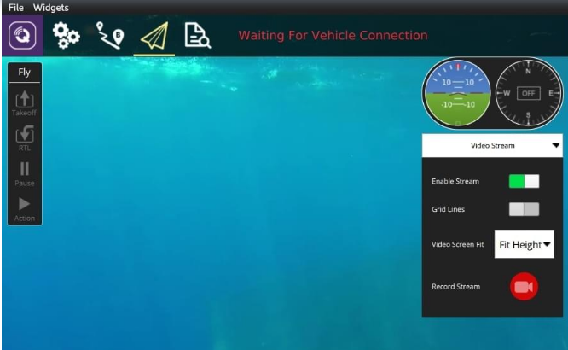Click the QGroundControl application logo icon
This screenshot has width=568, height=350.
21,36
